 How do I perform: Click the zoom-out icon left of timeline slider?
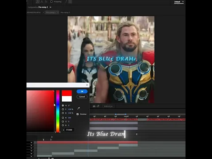39,158
